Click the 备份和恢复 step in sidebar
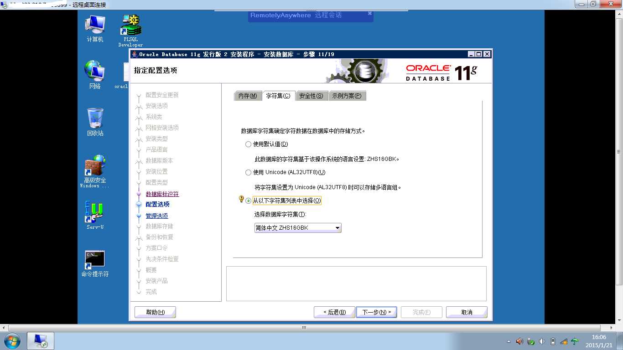 coord(160,237)
